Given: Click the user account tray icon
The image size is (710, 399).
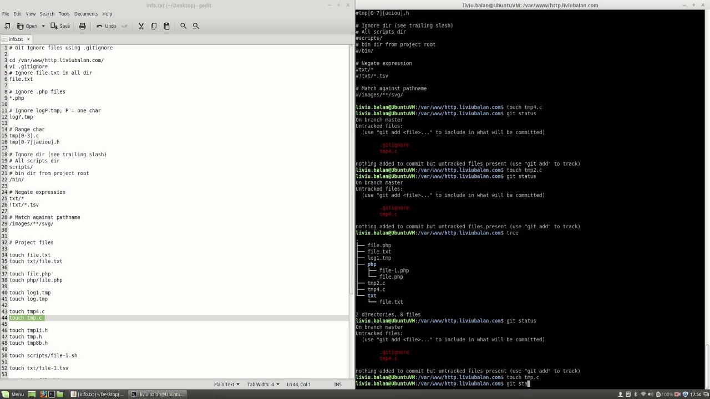Looking at the screenshot, I should (x=621, y=395).
